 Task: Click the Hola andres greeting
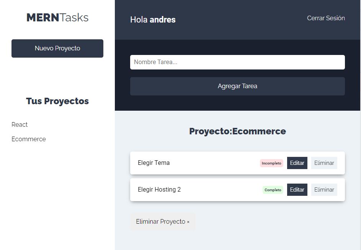(x=152, y=19)
